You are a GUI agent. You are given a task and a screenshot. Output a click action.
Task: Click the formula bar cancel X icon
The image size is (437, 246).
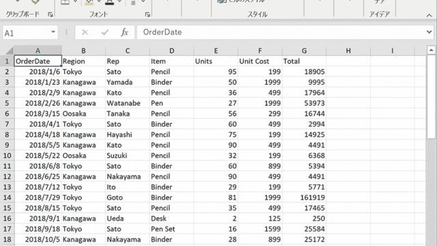(85, 33)
